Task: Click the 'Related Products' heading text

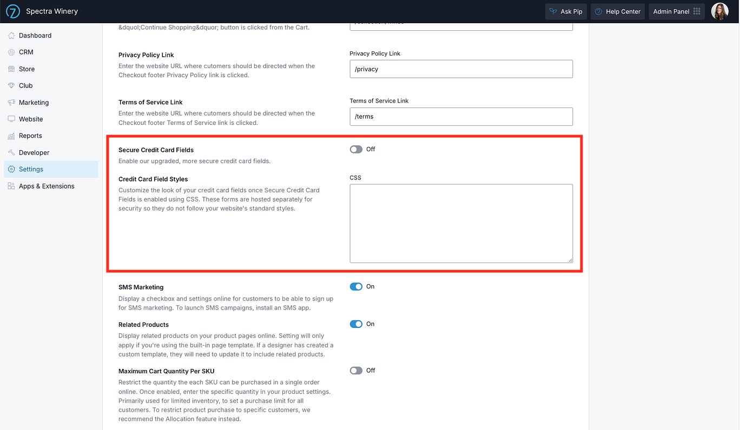Action: (143, 325)
